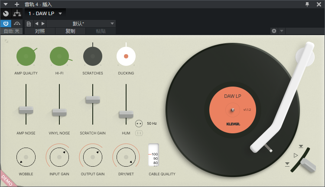Click the DRY/WET knob

pos(126,157)
